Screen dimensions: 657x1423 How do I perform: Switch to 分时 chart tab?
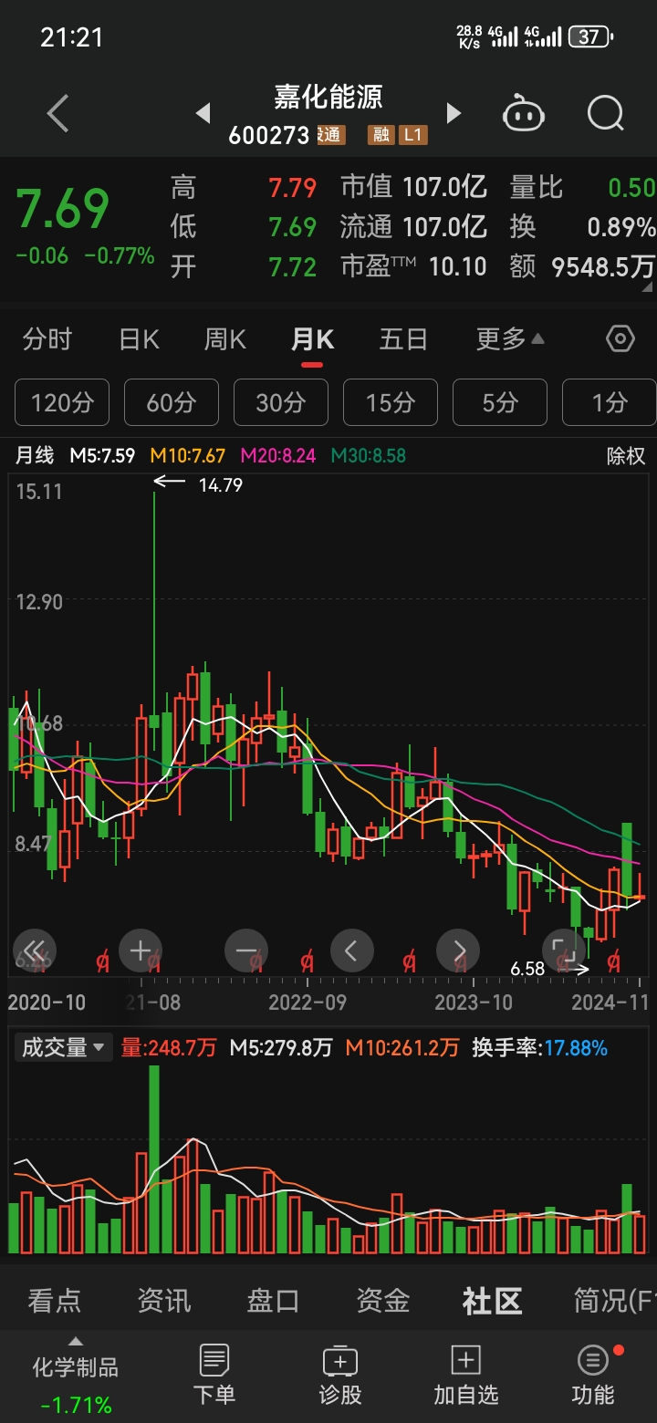[x=47, y=339]
